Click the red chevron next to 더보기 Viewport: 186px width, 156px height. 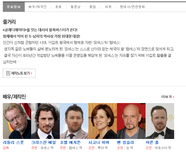click(174, 97)
